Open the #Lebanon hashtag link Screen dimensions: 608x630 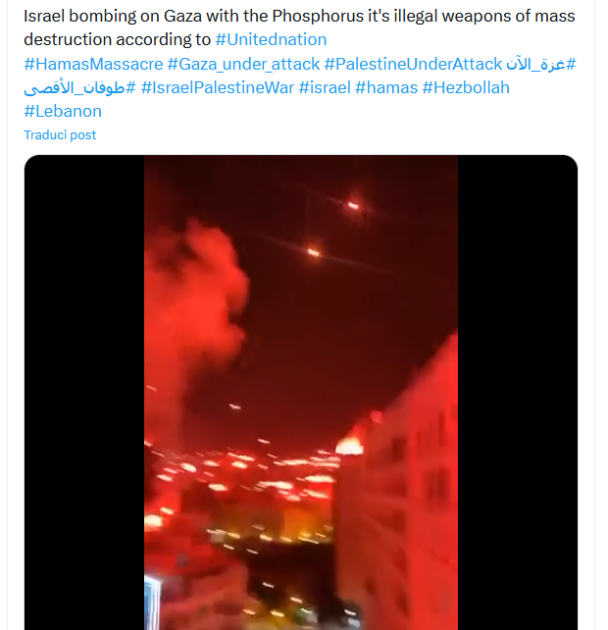63,111
